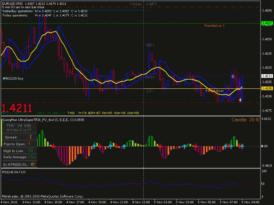Click the 'Resistance 1' line label
The image size is (274, 205).
point(214,26)
